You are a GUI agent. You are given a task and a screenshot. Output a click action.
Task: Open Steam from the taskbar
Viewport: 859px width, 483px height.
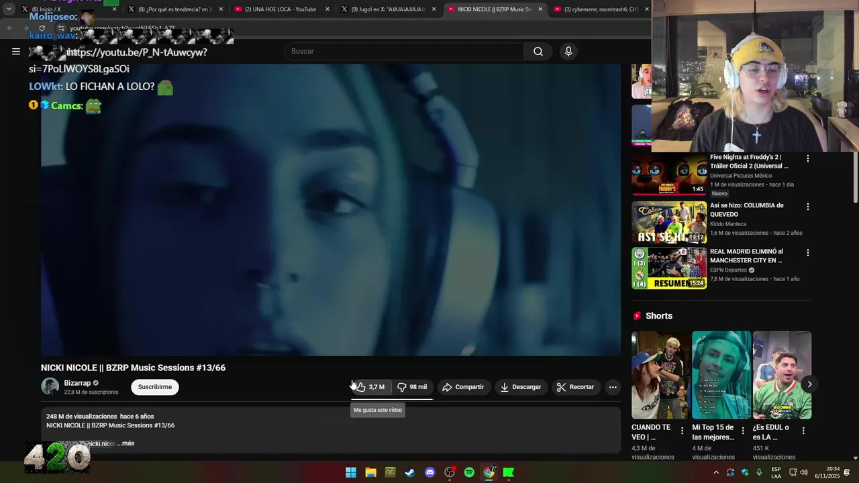coord(410,472)
